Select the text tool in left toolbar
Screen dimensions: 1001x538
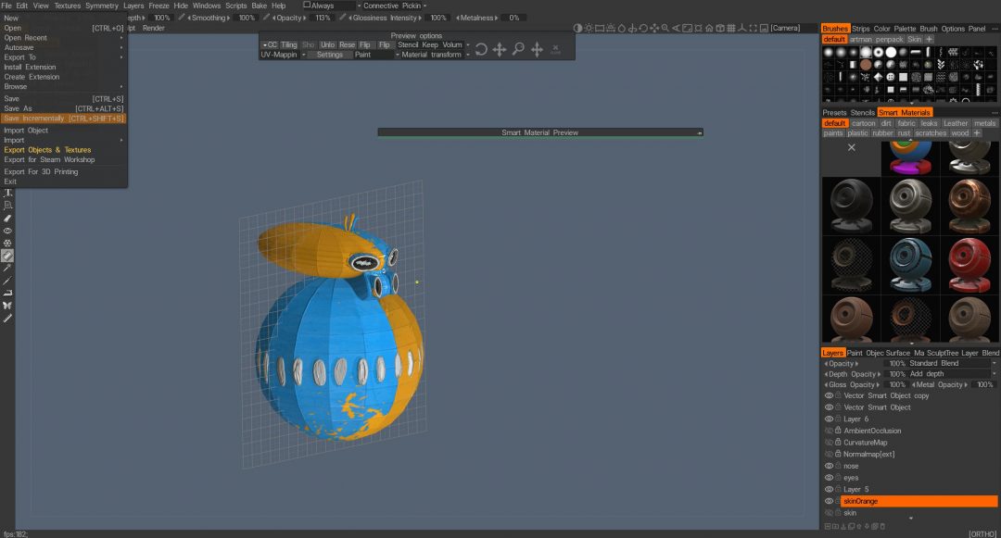pos(7,194)
